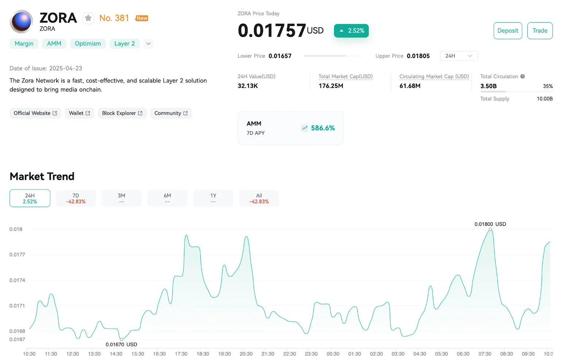Viewport: 584px width, 361px height.
Task: Click the Total Supply 10.00B value
Action: pyautogui.click(x=545, y=99)
